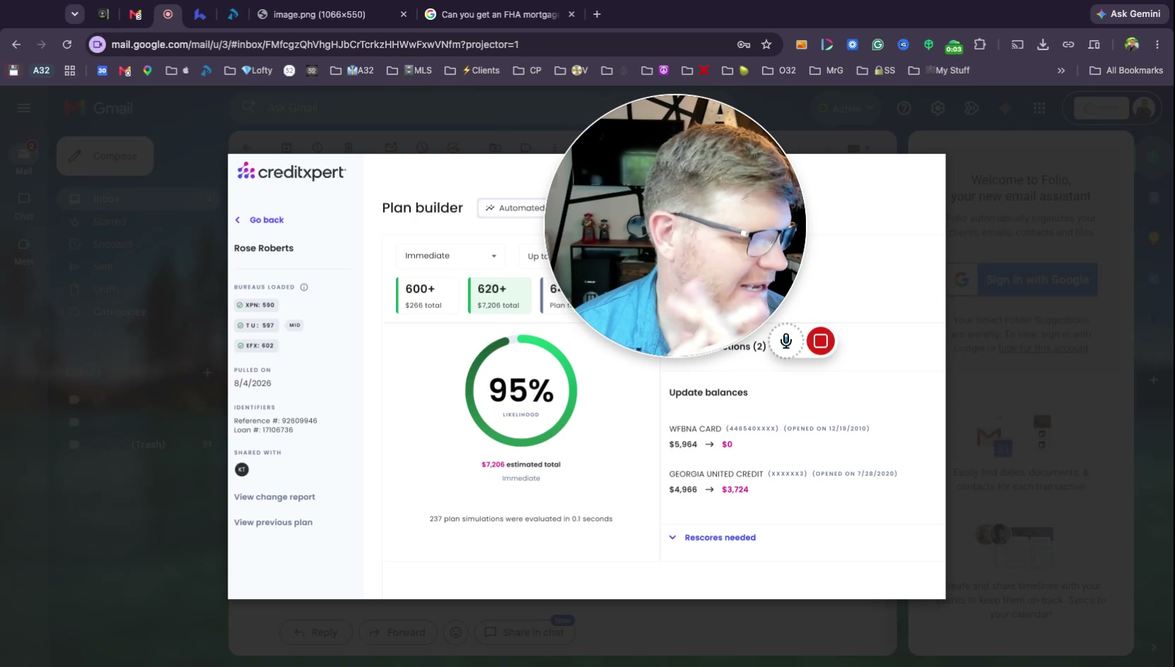The height and width of the screenshot is (667, 1175).
Task: Mute the recording microphone
Action: click(785, 341)
